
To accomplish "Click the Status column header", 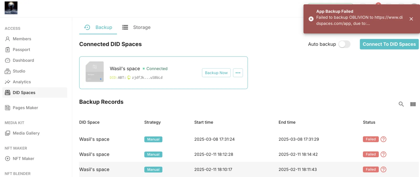I will point(369,122).
